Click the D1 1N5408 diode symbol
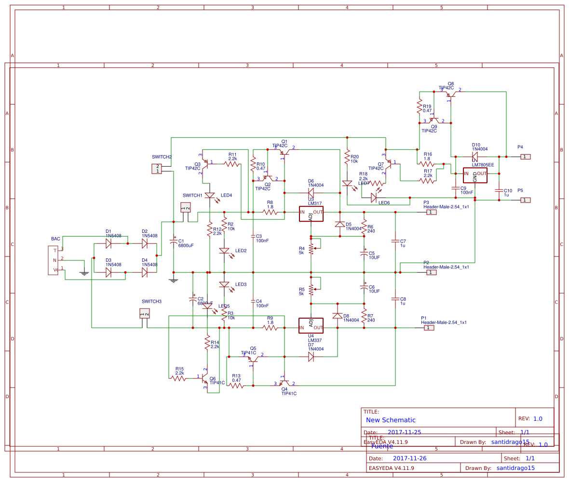Viewport: 569px width, 482px height. [108, 243]
